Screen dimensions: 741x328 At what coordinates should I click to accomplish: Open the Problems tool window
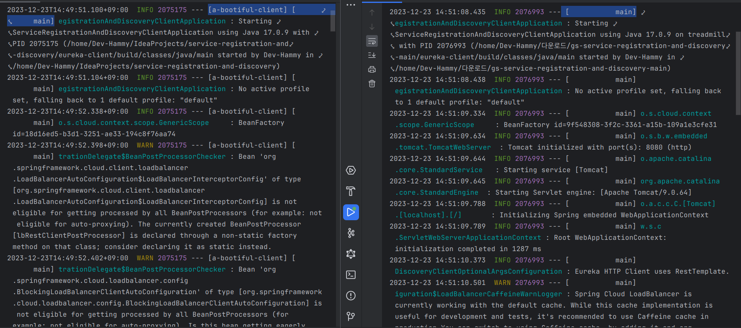[x=351, y=296]
